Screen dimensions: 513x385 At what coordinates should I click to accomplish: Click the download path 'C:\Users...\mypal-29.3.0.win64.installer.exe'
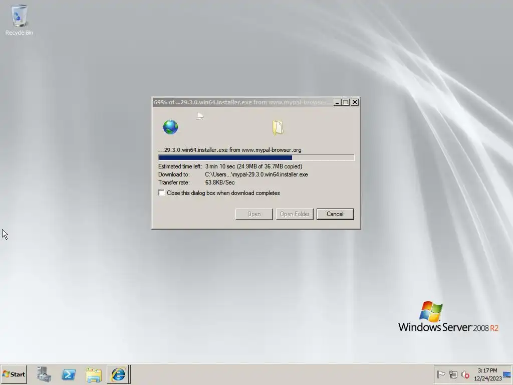(256, 174)
